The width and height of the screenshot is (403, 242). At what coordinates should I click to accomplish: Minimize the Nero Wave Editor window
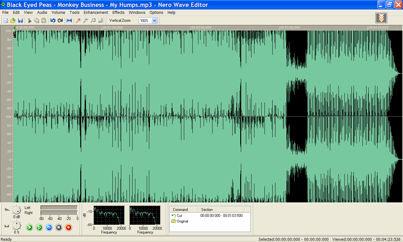pos(382,4)
